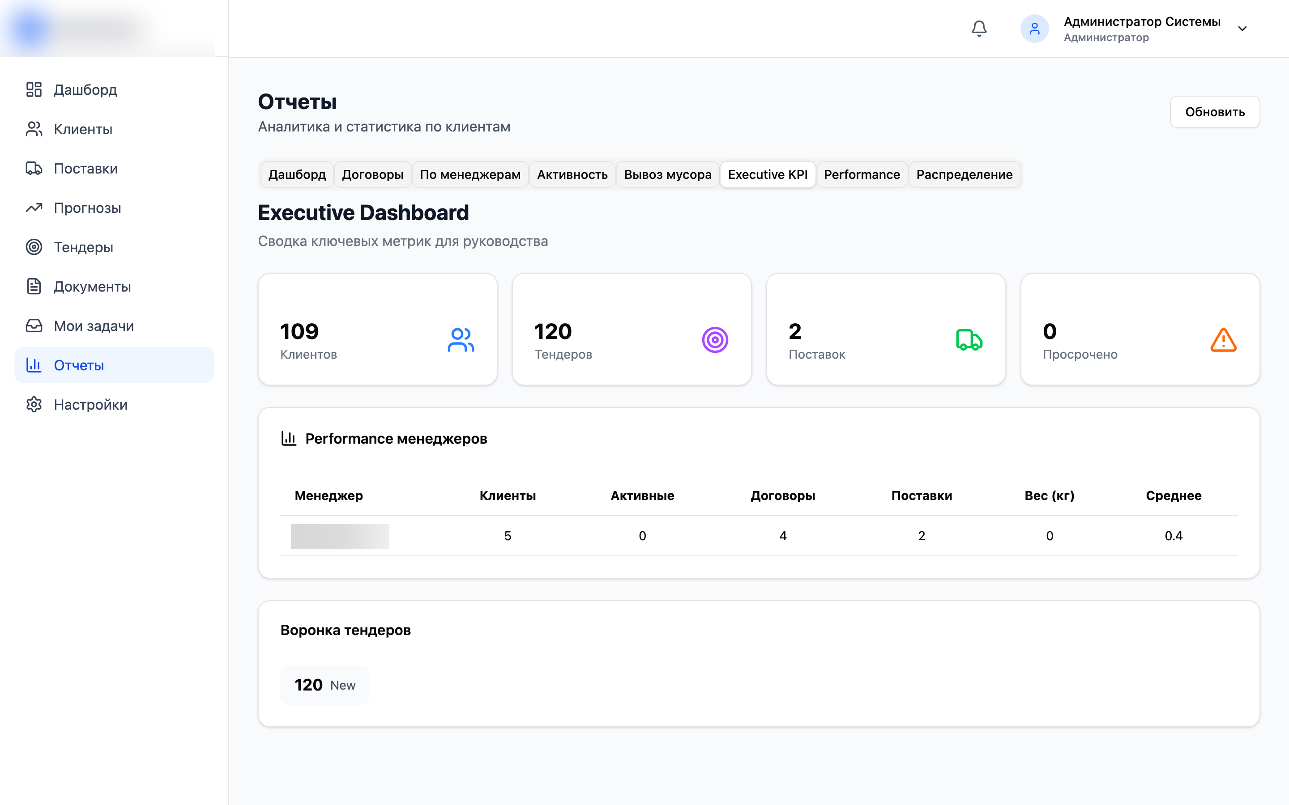Image resolution: width=1289 pixels, height=805 pixels.
Task: Click the 120 New funnel chip
Action: click(325, 685)
